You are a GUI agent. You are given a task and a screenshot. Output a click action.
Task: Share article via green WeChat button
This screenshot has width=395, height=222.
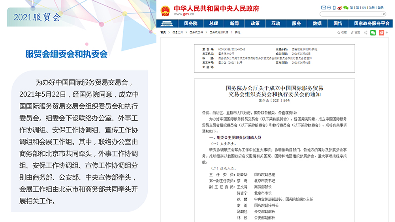tap(373, 32)
